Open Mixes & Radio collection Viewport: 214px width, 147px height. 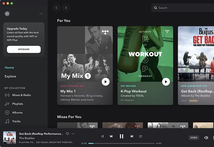pos(21,95)
